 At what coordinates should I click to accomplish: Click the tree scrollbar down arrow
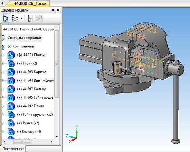(x=57, y=136)
